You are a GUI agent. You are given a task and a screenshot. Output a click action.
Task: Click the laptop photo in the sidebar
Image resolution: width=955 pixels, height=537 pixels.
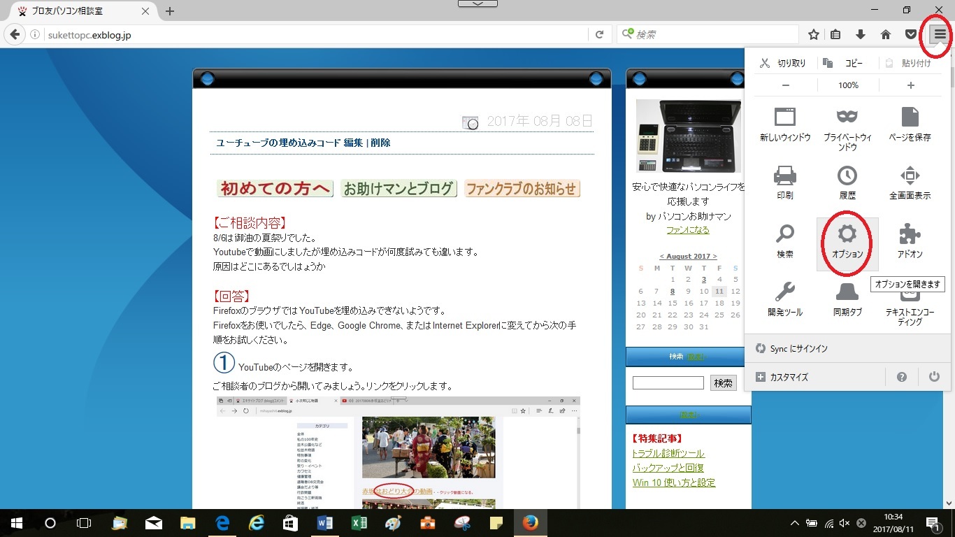click(x=689, y=136)
